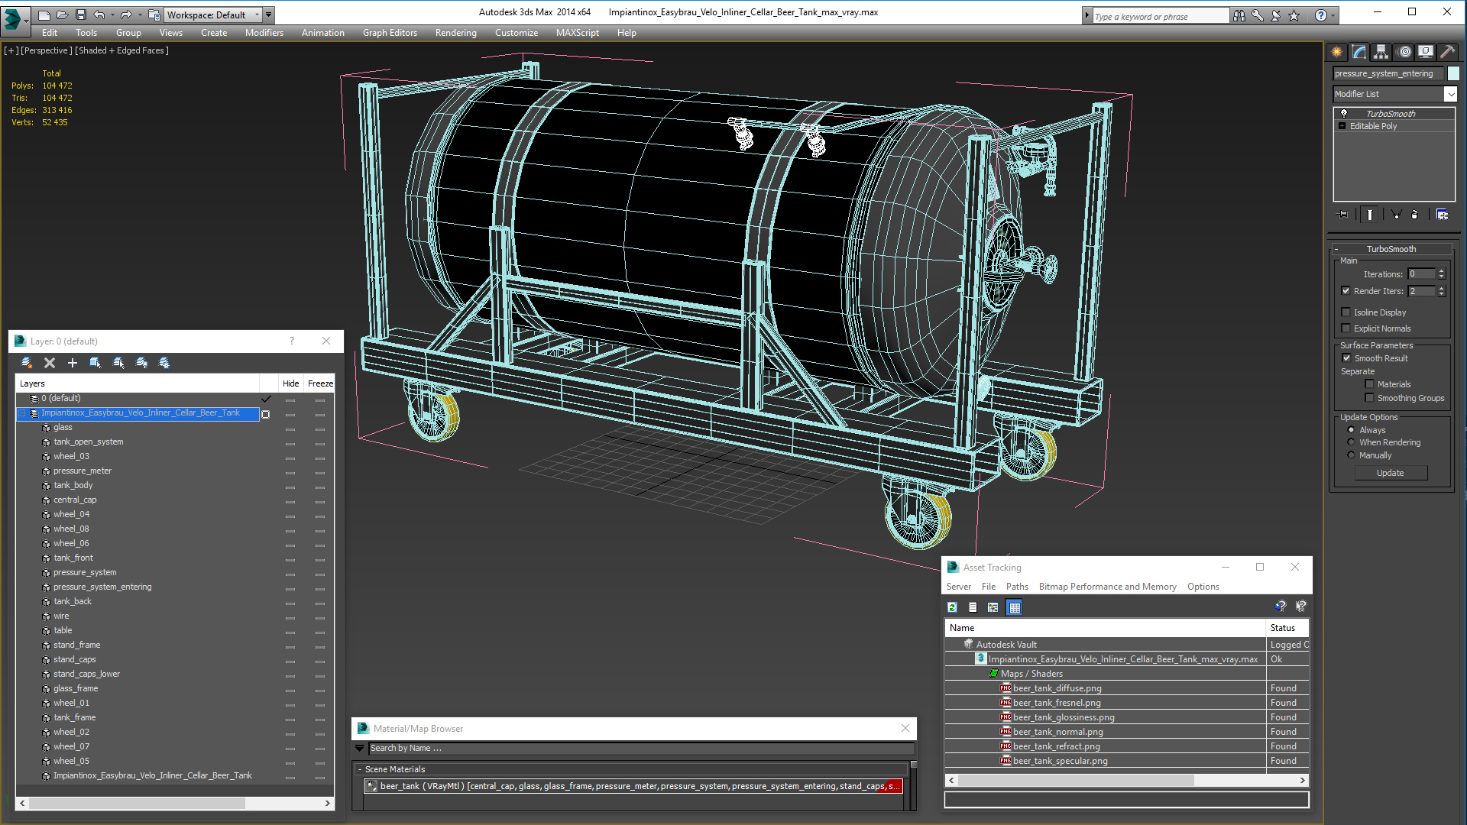Click Refresh icon in Asset Tracking toolbar
Viewport: 1467px width, 825px height.
pyautogui.click(x=952, y=607)
